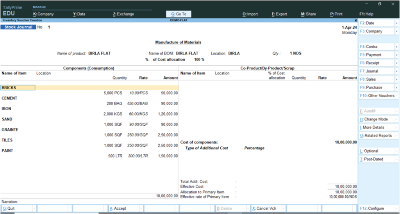Screen dimensions: 400x214
Task: Click Change Mode in right panel
Action: coord(376,119)
